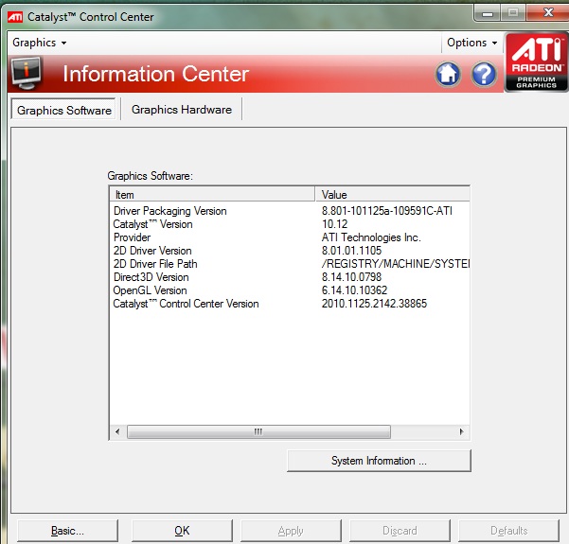The height and width of the screenshot is (544, 569).
Task: Click the Information Center monitor icon
Action: click(26, 74)
